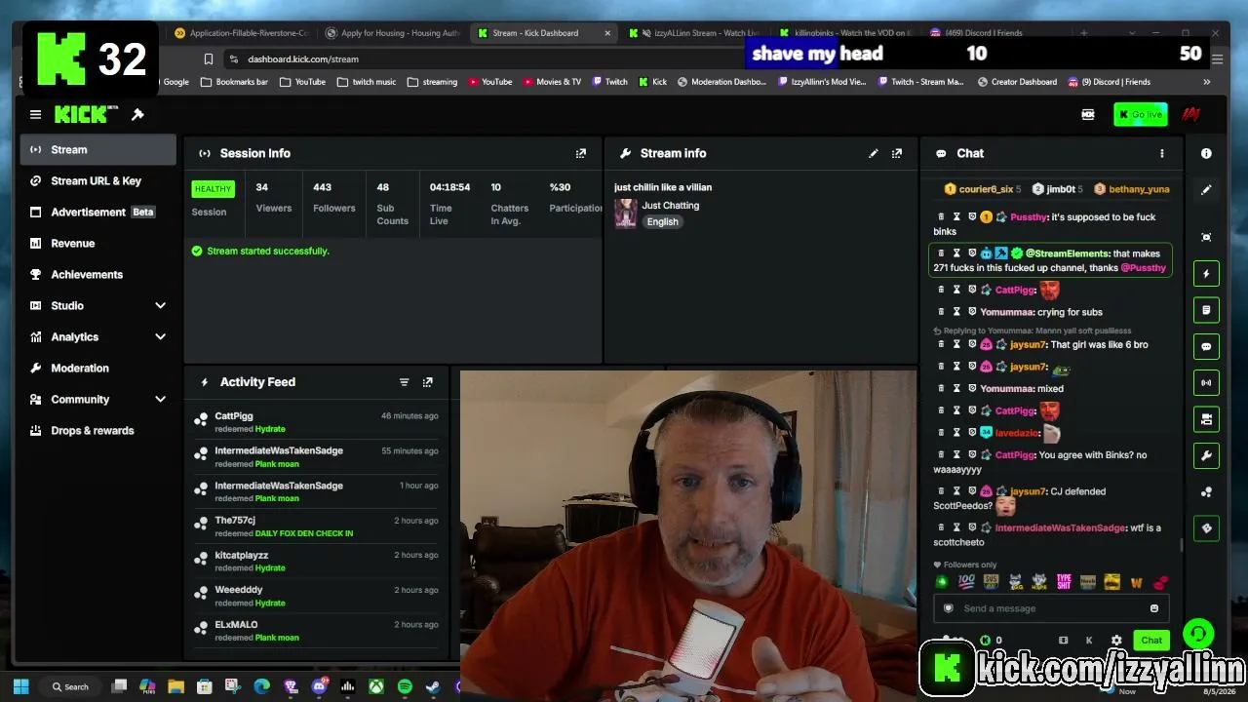Image resolution: width=1248 pixels, height=702 pixels.
Task: Click the lightning bolt quick action icon
Action: coord(1206,274)
